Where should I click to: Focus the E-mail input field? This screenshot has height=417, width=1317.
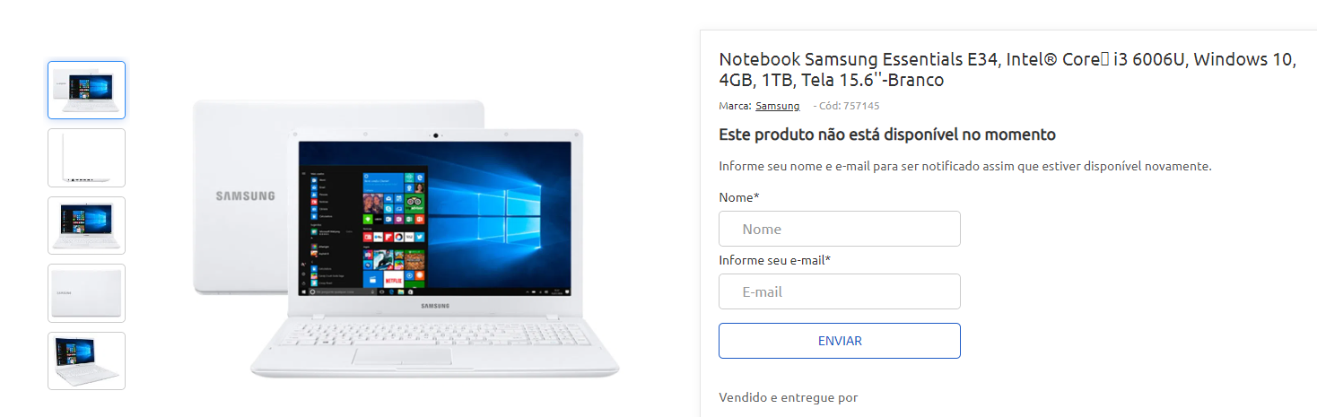(840, 291)
